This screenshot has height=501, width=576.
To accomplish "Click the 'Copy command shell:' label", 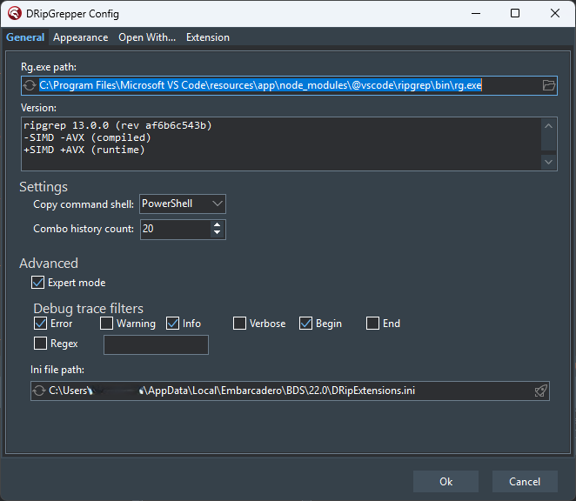I will 84,204.
